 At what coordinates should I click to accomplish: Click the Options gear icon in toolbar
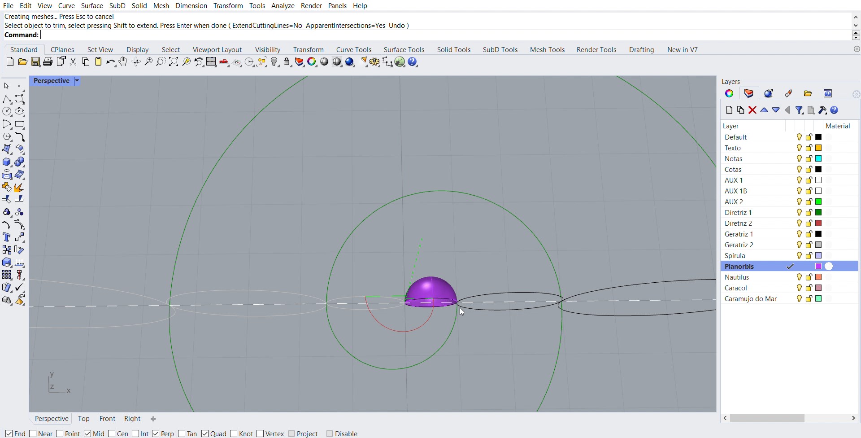click(374, 62)
